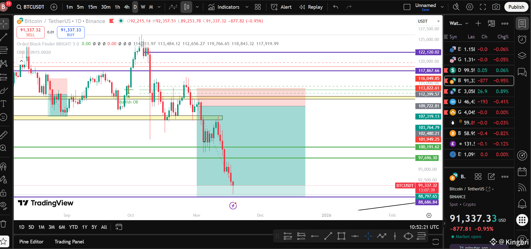The width and height of the screenshot is (531, 249).
Task: Select the trend line drawing tool
Action: [4, 37]
